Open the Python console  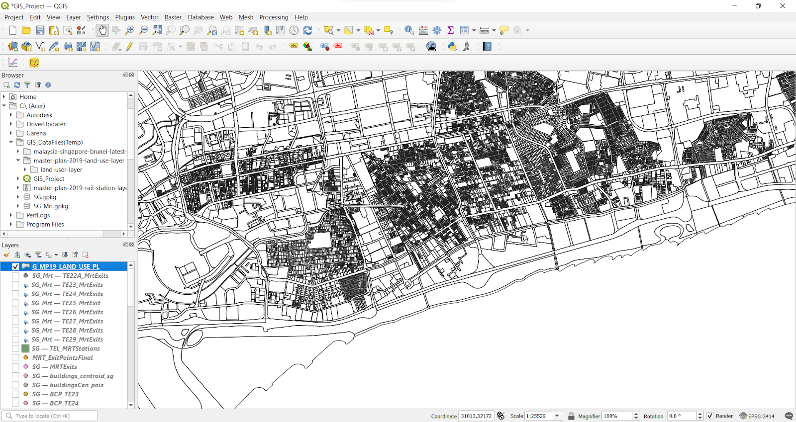[452, 46]
